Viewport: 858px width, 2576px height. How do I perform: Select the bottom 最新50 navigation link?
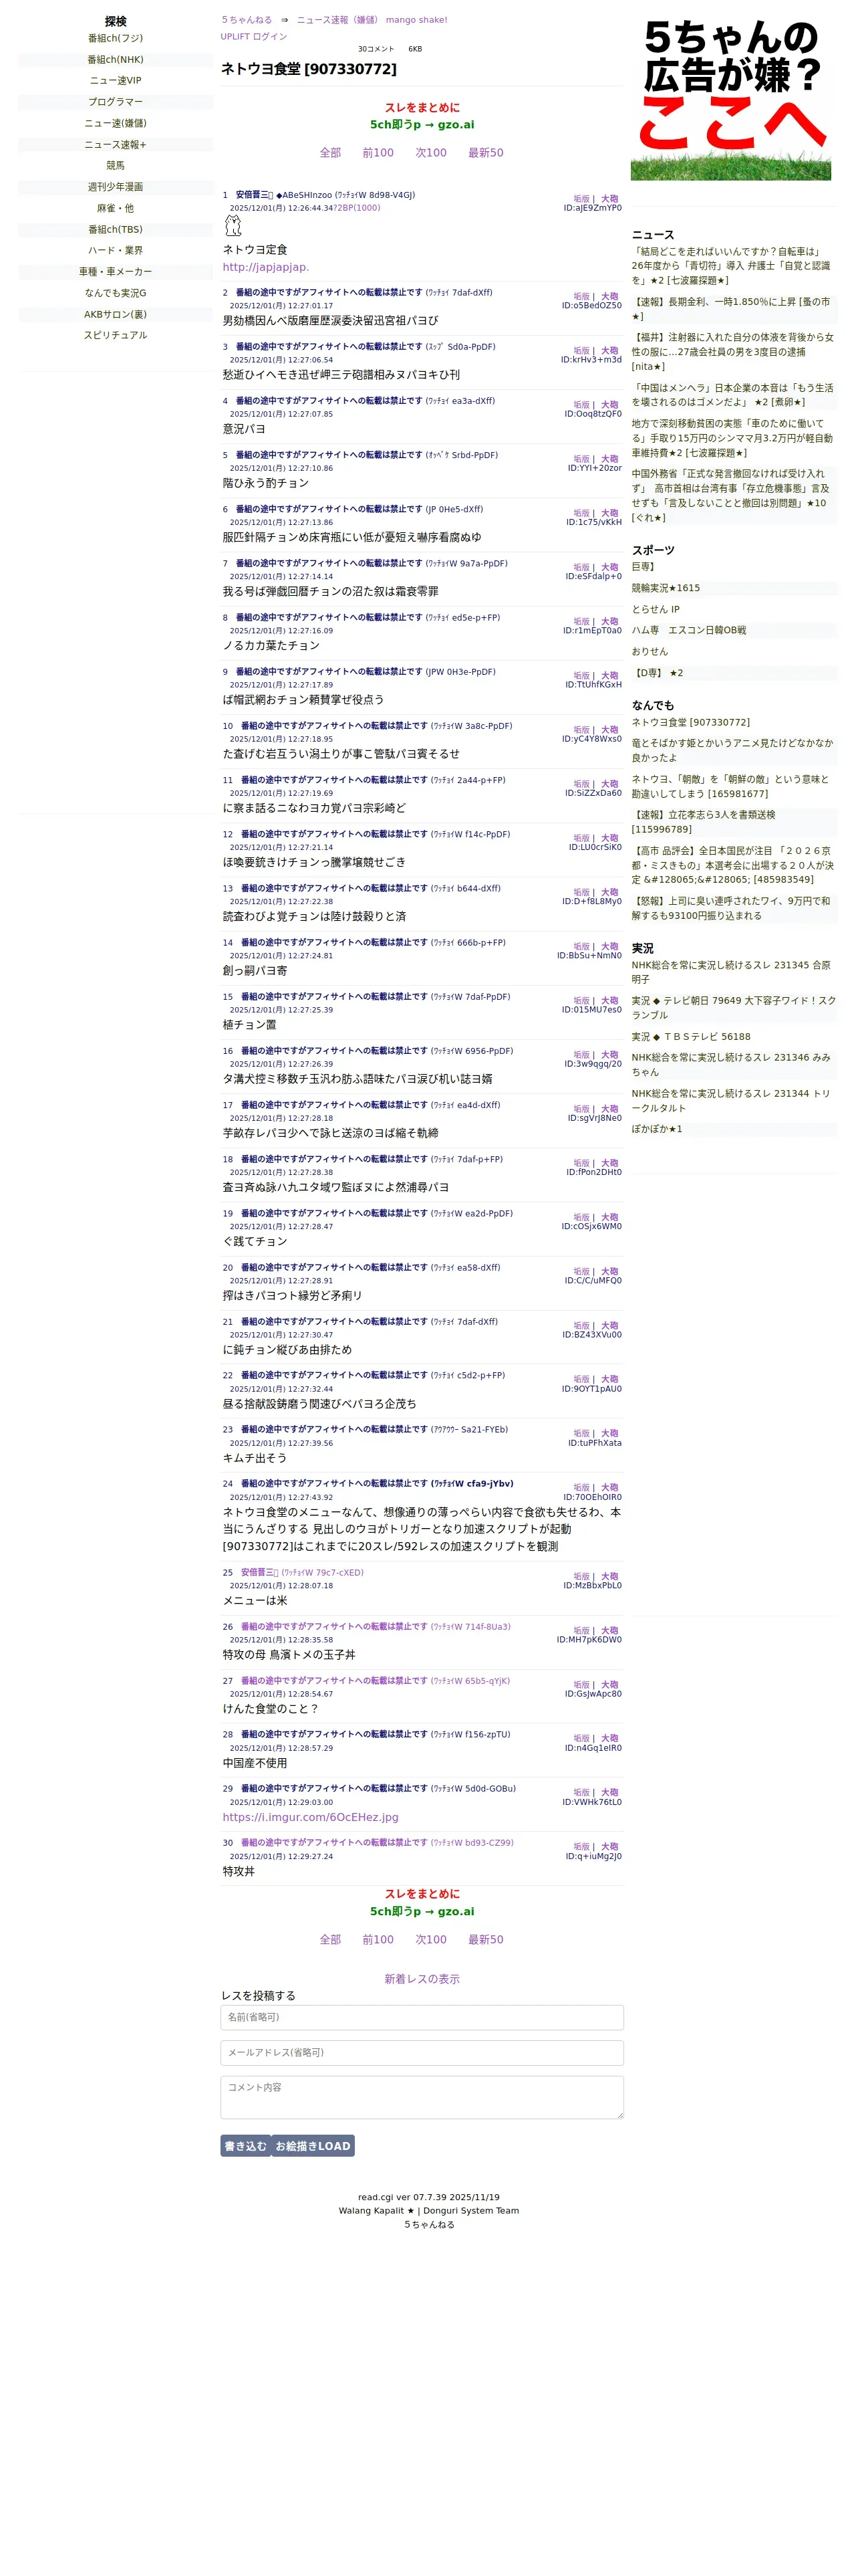coord(485,1939)
